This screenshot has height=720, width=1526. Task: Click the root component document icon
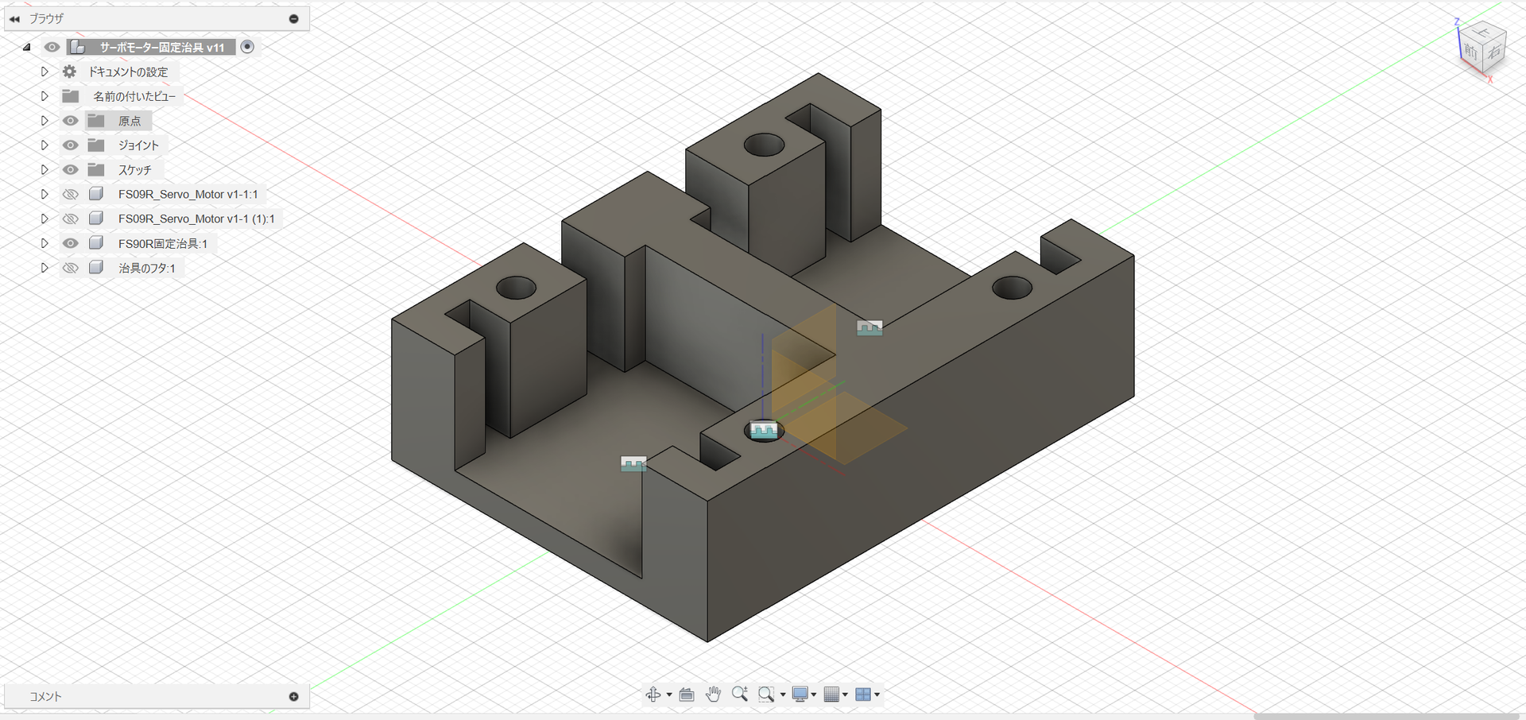pos(78,47)
